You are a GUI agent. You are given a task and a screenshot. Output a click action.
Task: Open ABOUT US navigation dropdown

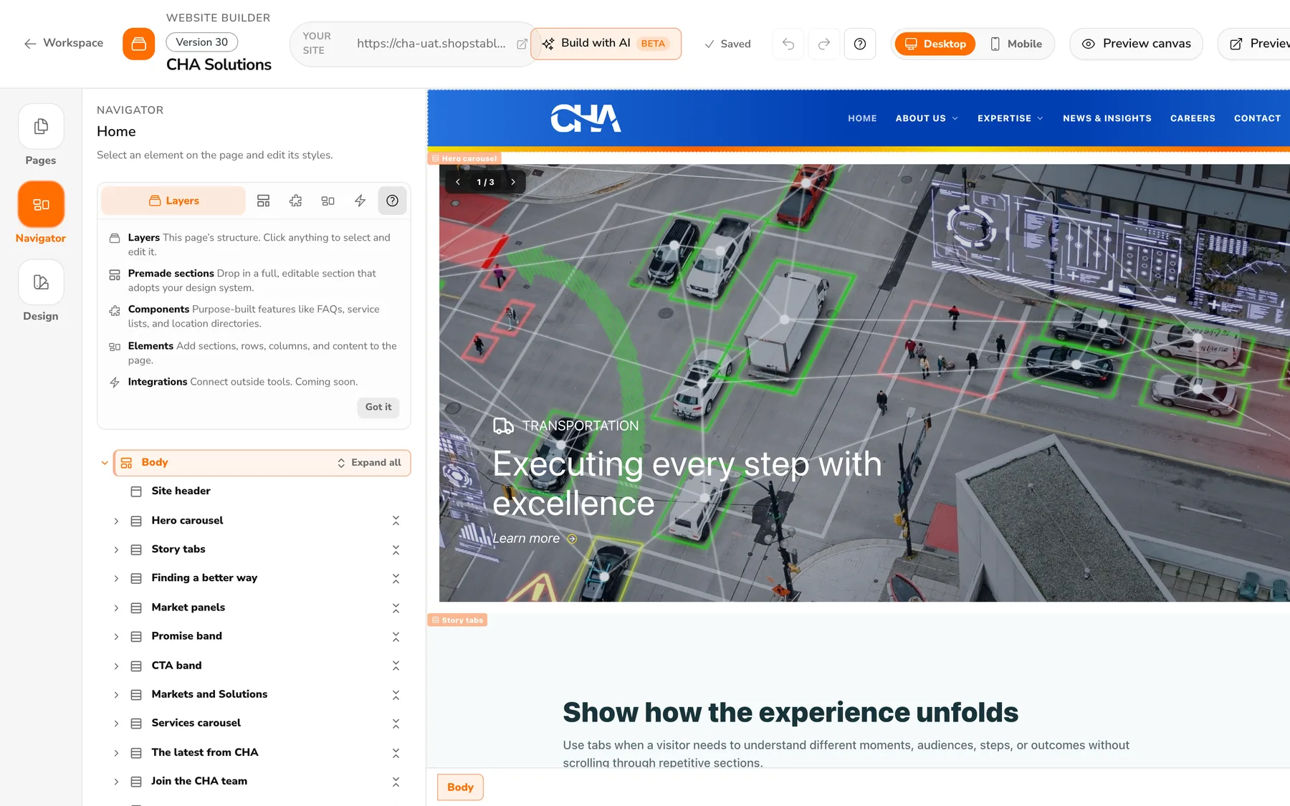(x=927, y=118)
